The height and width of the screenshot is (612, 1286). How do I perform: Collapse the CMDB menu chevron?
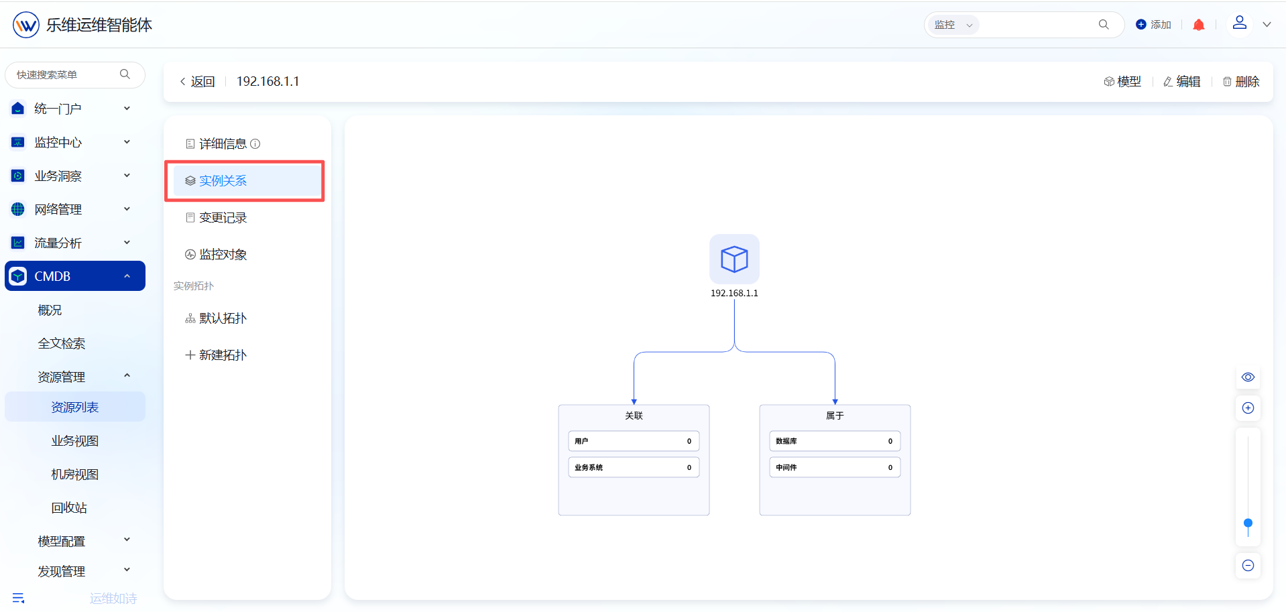pos(127,276)
